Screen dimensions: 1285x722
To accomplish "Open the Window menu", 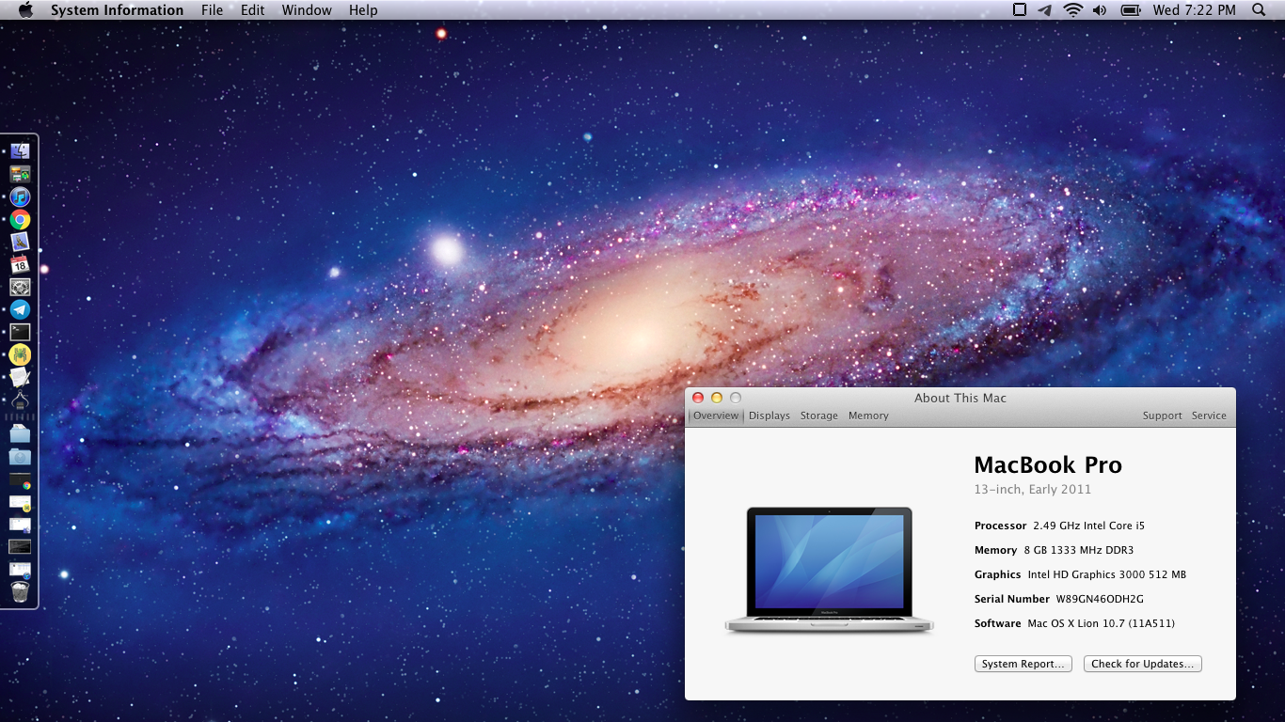I will pyautogui.click(x=307, y=10).
